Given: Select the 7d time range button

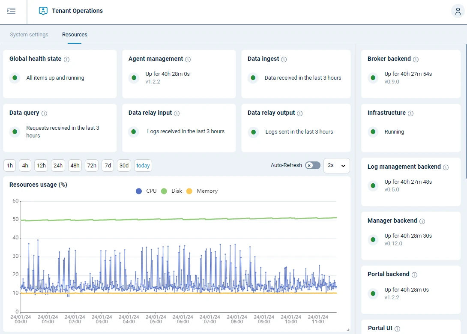Looking at the screenshot, I should [108, 166].
